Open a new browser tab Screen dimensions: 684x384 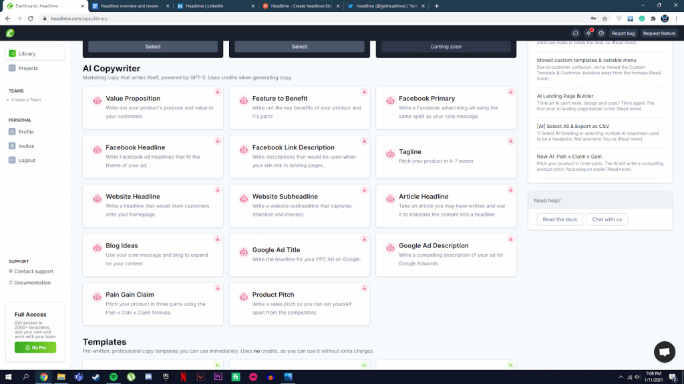pos(437,6)
